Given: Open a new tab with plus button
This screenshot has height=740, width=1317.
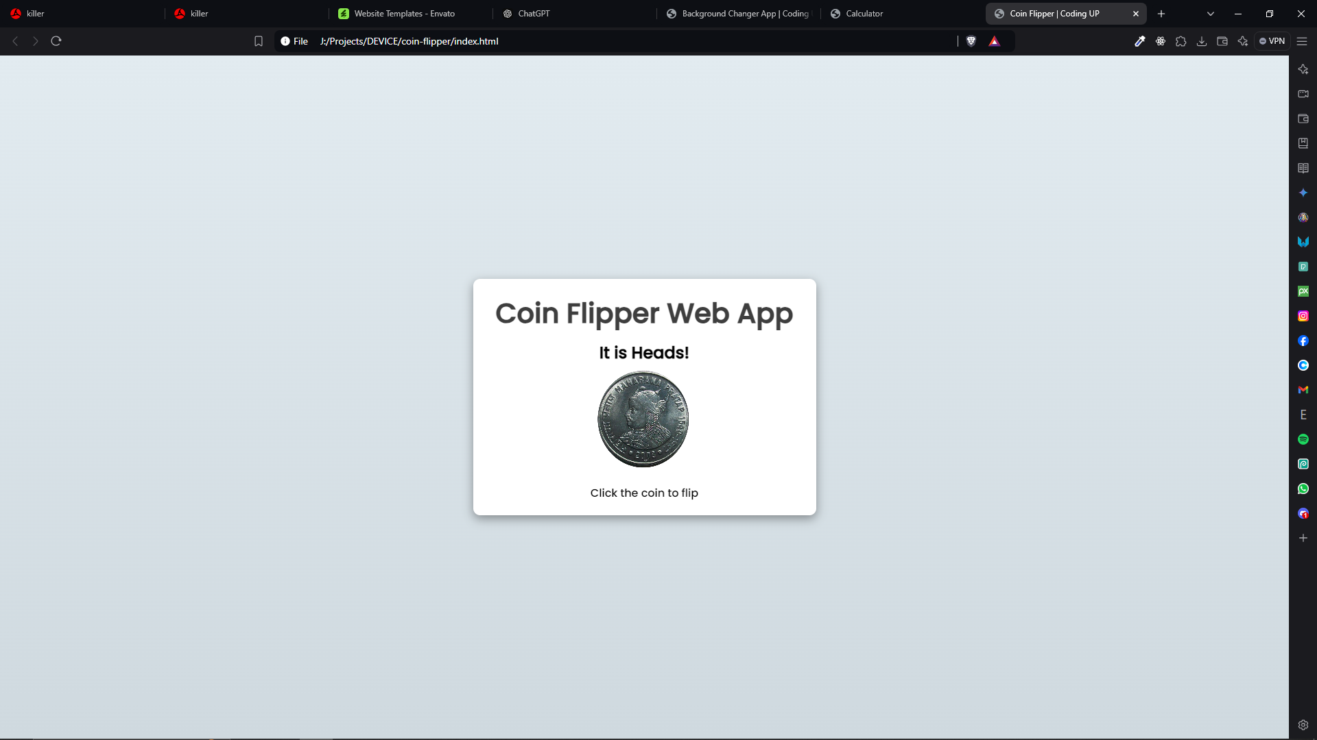Looking at the screenshot, I should pyautogui.click(x=1161, y=14).
